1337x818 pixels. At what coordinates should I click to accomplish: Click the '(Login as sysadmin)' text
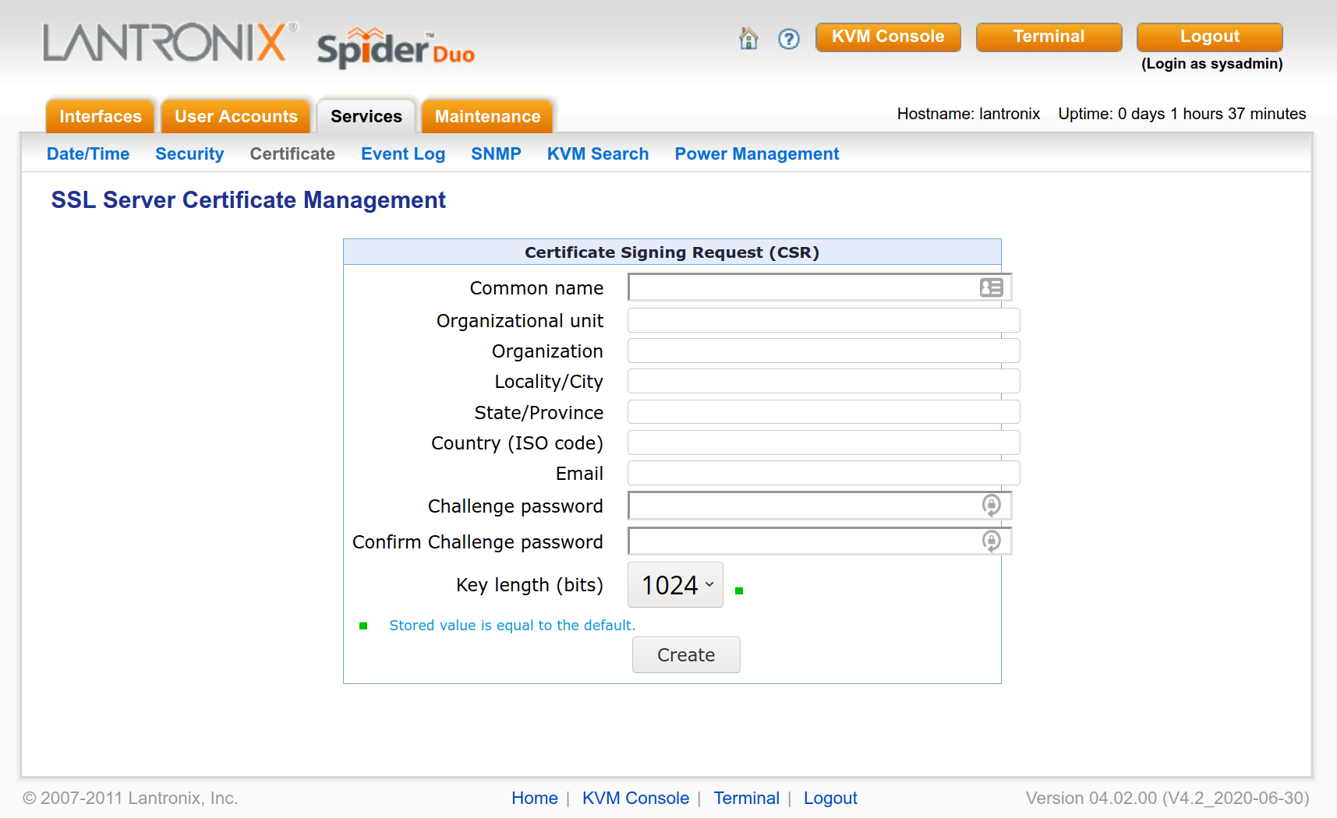[1211, 64]
